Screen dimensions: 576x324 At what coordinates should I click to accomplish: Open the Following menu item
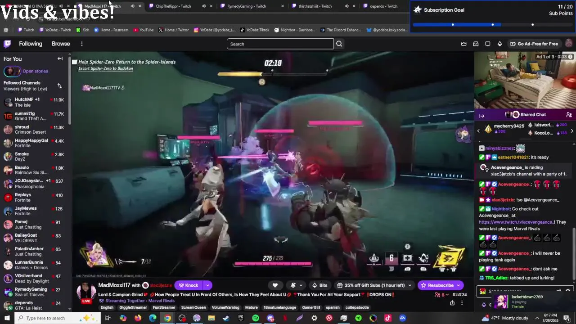coord(31,44)
